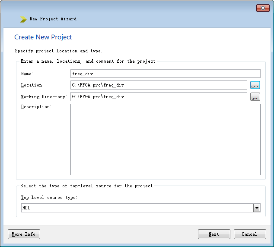Screen dimensions: 274x247
Task: Cancel the new project wizard
Action: pyautogui.click(x=250, y=234)
